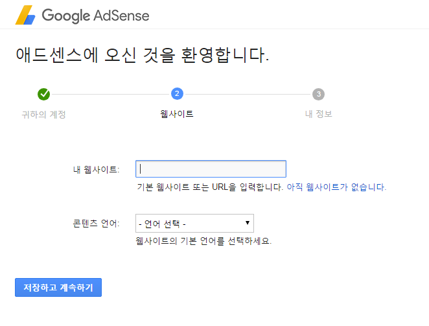
Task: Click the 웹사이트의 기본 언어를 선택하세요 hint text
Action: 203,241
